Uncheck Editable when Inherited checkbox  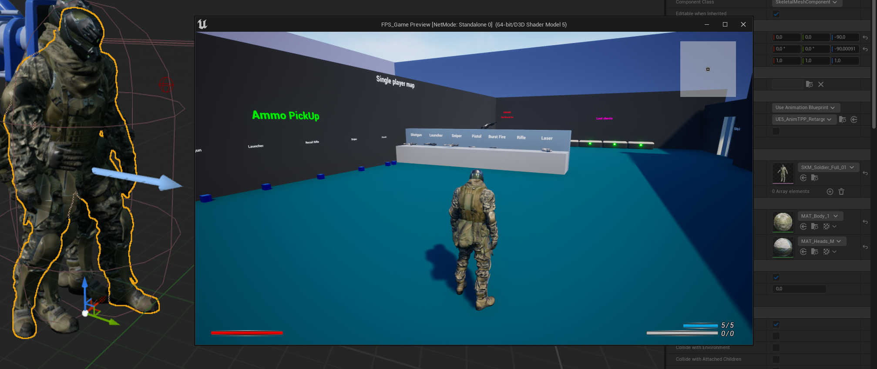(776, 14)
